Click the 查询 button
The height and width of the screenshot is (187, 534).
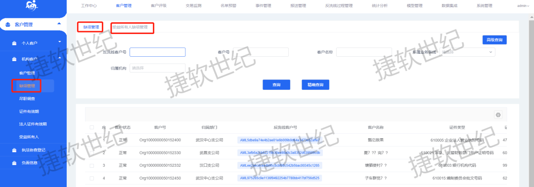tap(276, 85)
